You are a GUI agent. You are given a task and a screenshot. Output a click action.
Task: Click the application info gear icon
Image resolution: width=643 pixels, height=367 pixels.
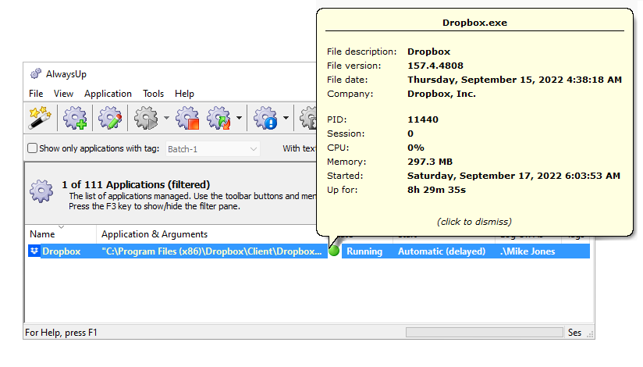265,118
